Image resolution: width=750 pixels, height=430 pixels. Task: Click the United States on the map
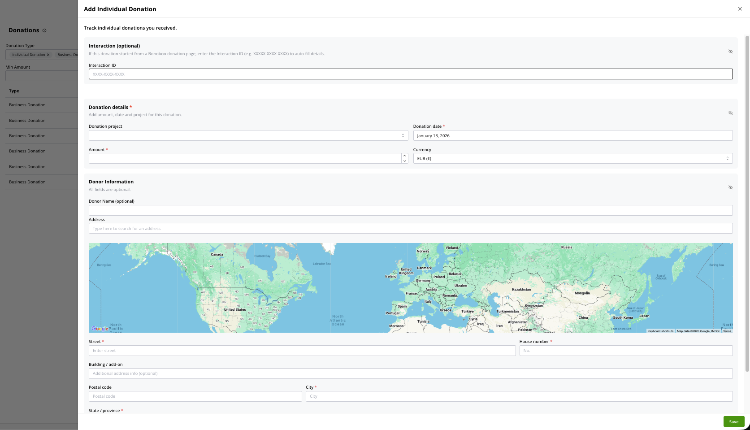234,309
